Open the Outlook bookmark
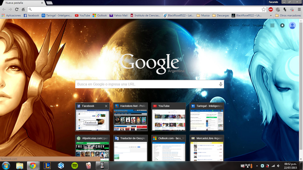303x170 pixels. 100,15
